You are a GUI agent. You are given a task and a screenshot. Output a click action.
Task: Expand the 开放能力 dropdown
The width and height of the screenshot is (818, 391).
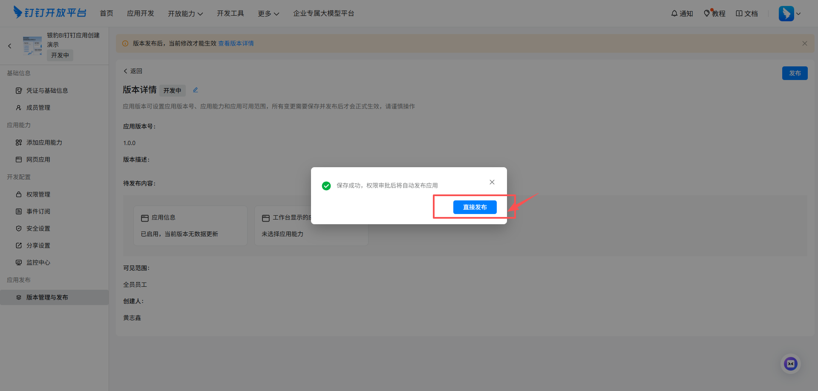click(185, 13)
